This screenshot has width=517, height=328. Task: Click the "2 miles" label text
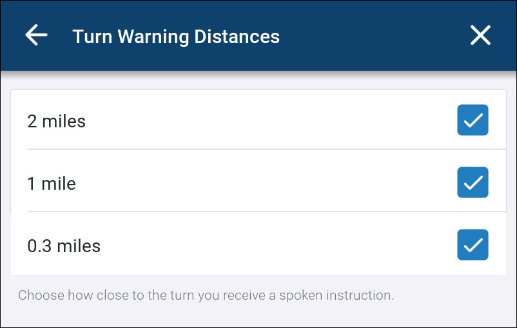pos(56,121)
